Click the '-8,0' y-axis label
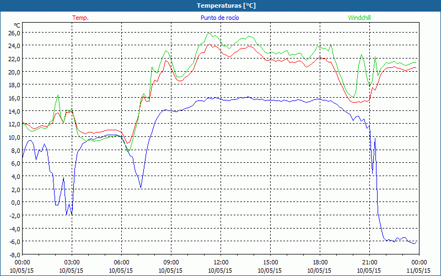The image size is (441, 276). (x=15, y=254)
